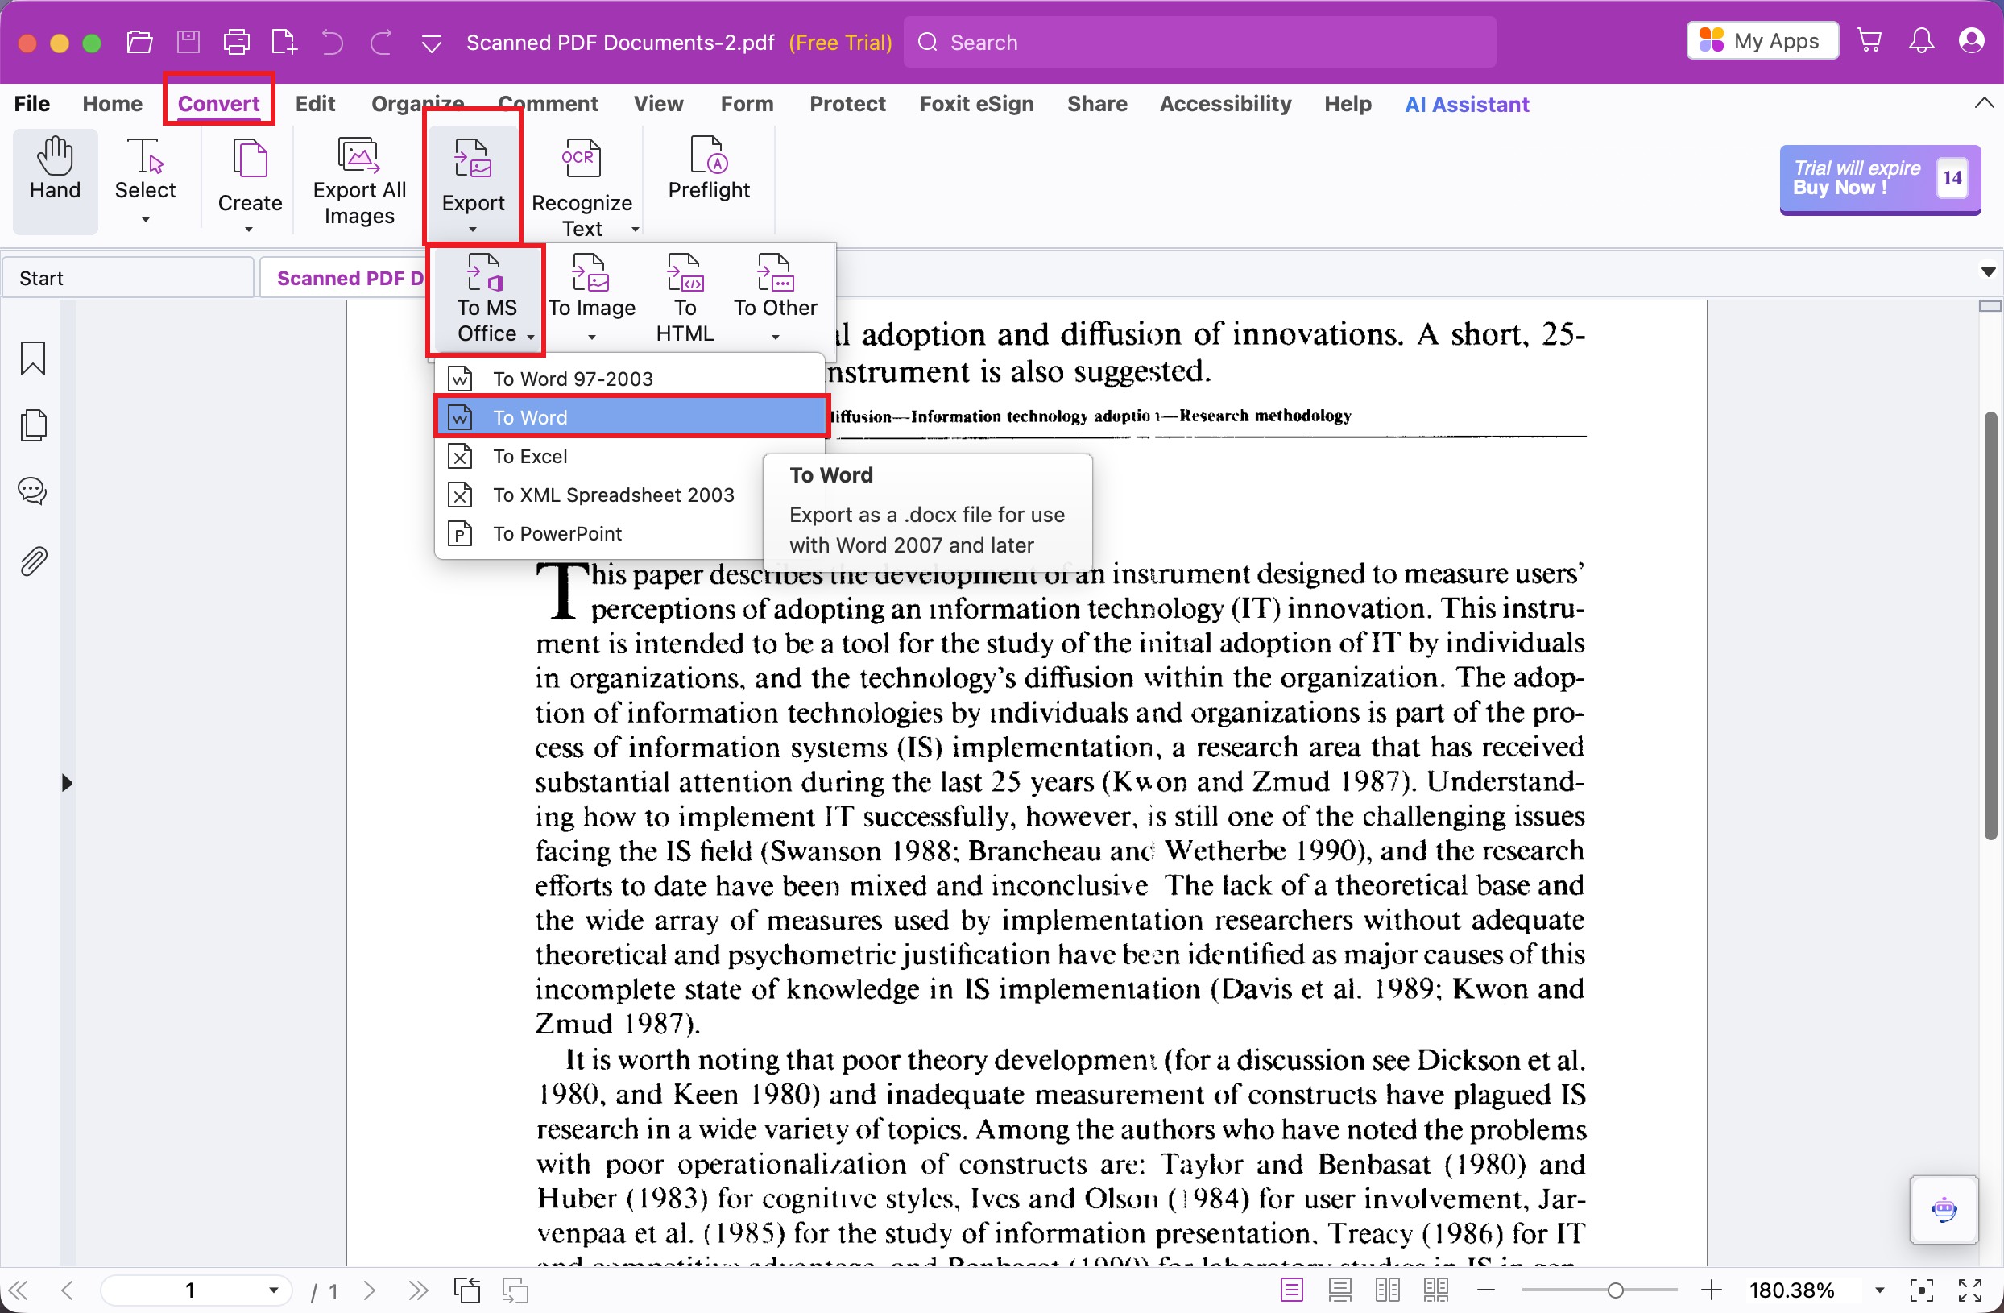Open user account profile icon
The image size is (2004, 1313).
click(1970, 40)
